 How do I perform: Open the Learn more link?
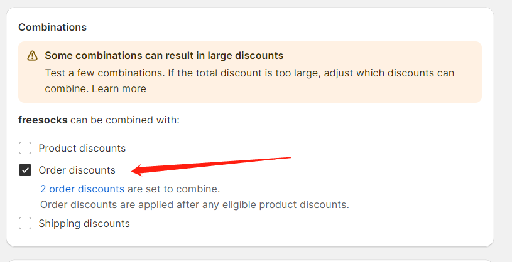[119, 88]
